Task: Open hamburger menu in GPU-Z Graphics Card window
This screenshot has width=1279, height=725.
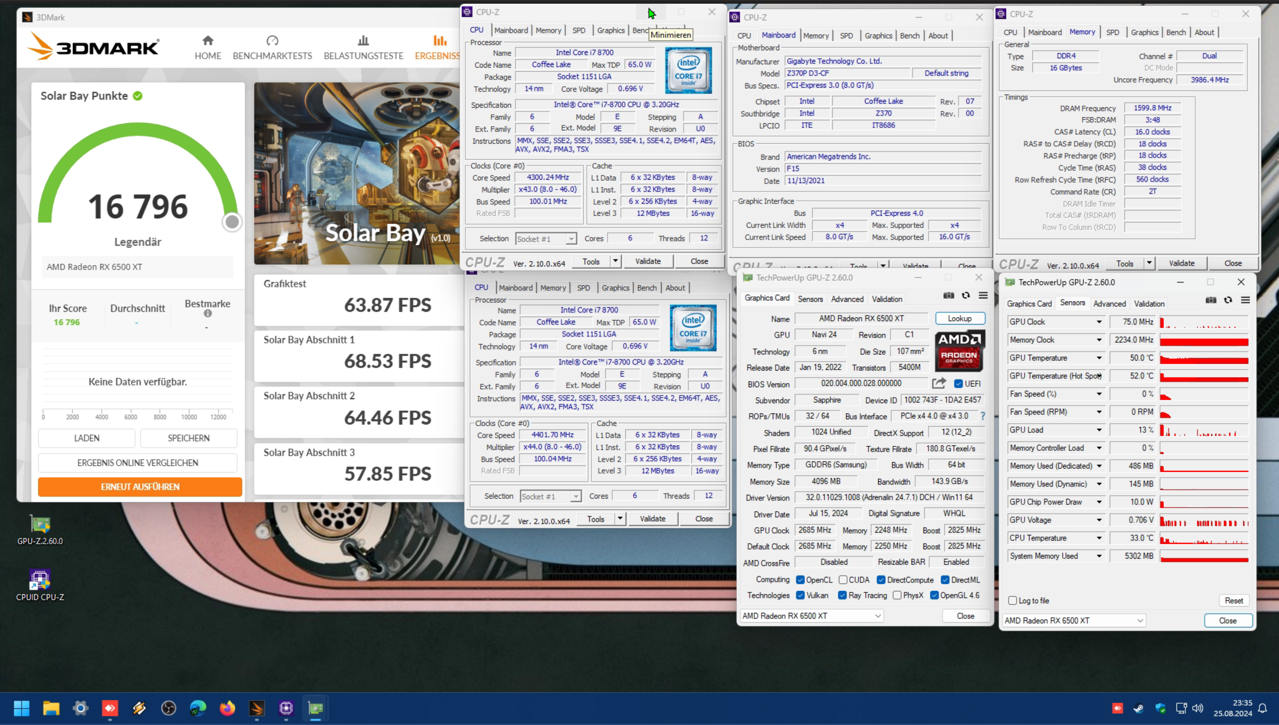Action: 983,296
